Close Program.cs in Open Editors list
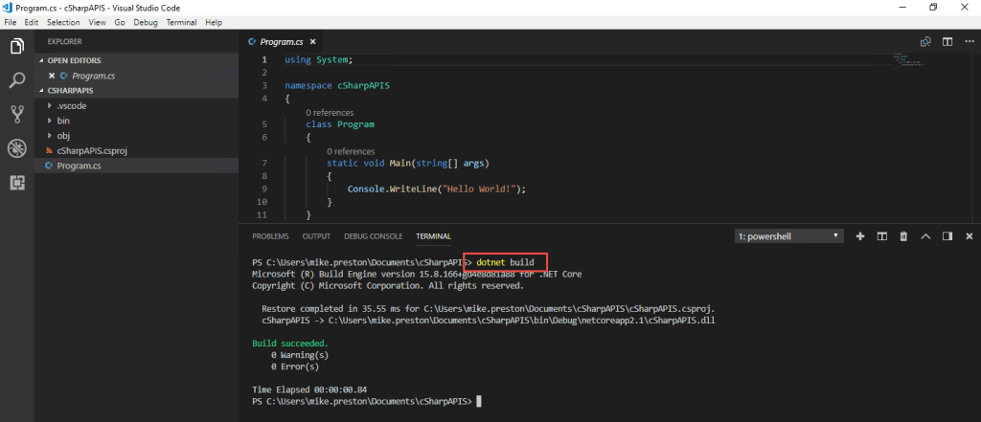This screenshot has width=981, height=422. (52, 76)
